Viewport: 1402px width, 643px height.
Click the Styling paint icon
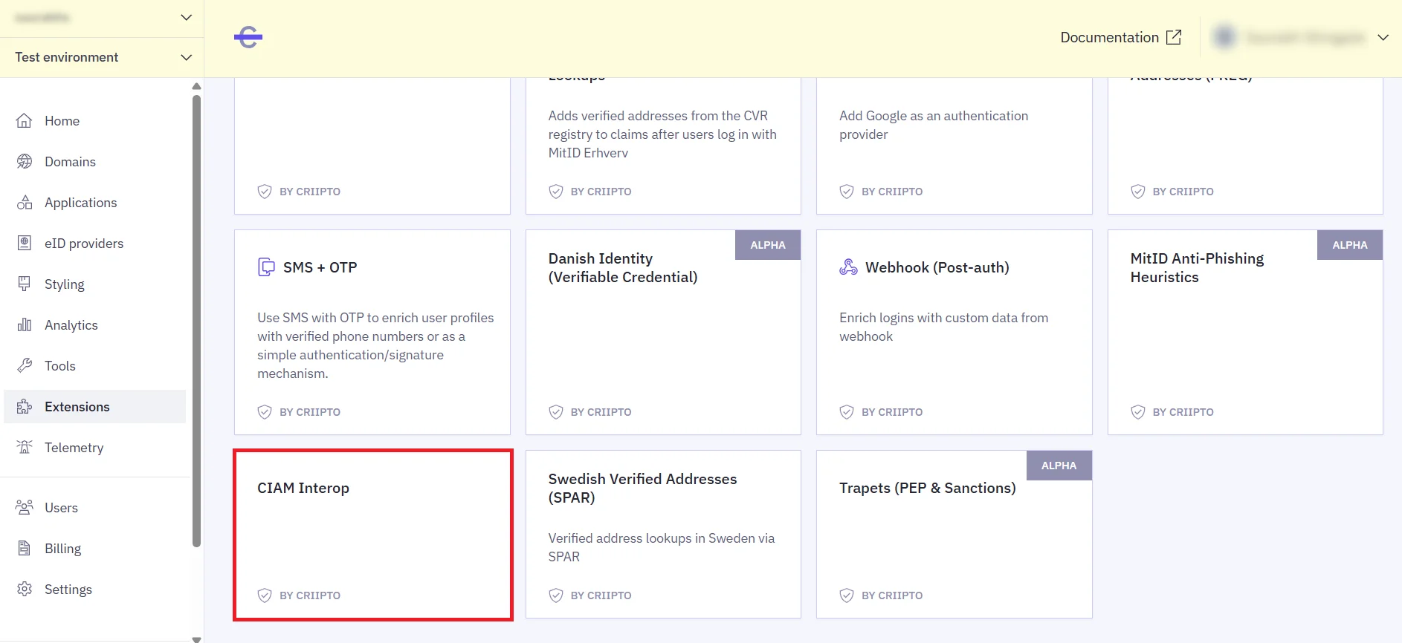coord(25,284)
